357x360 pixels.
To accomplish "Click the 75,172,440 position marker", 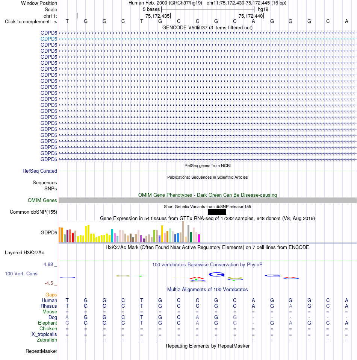I will click(x=251, y=16).
